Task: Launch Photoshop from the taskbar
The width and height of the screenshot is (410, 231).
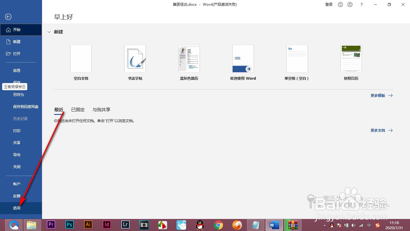Action: pyautogui.click(x=69, y=225)
